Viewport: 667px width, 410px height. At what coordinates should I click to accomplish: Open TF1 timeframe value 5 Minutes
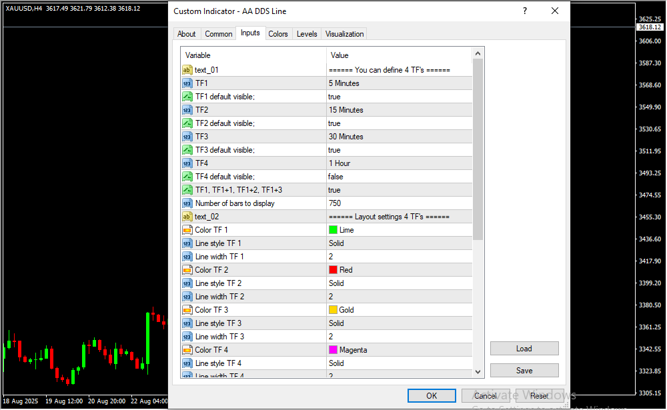tap(398, 83)
